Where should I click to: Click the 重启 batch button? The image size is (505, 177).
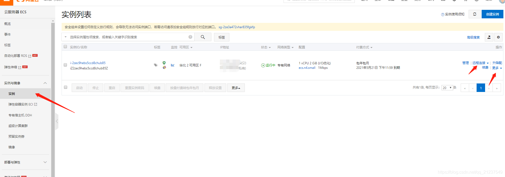pyautogui.click(x=112, y=88)
